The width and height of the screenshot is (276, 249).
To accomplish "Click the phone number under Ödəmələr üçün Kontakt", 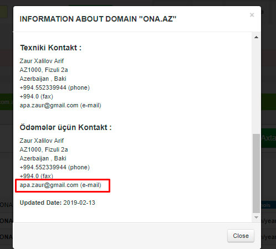I will 55,167.
